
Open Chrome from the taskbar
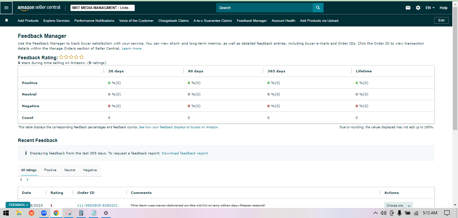56,213
